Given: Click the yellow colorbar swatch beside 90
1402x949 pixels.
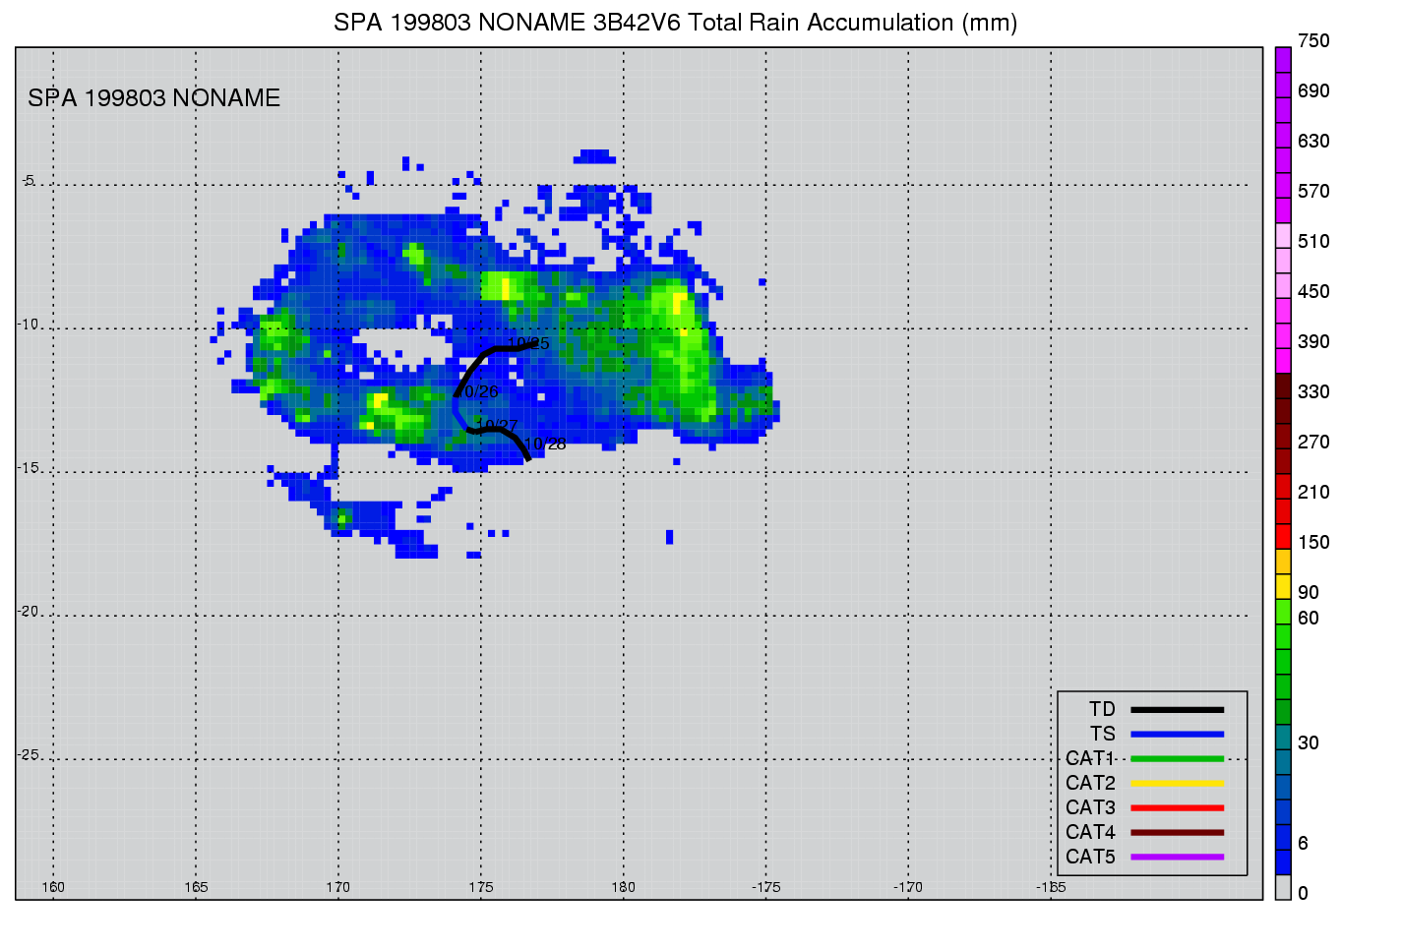Looking at the screenshot, I should click(1283, 586).
